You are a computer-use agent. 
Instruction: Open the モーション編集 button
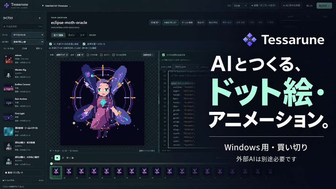[187, 23]
